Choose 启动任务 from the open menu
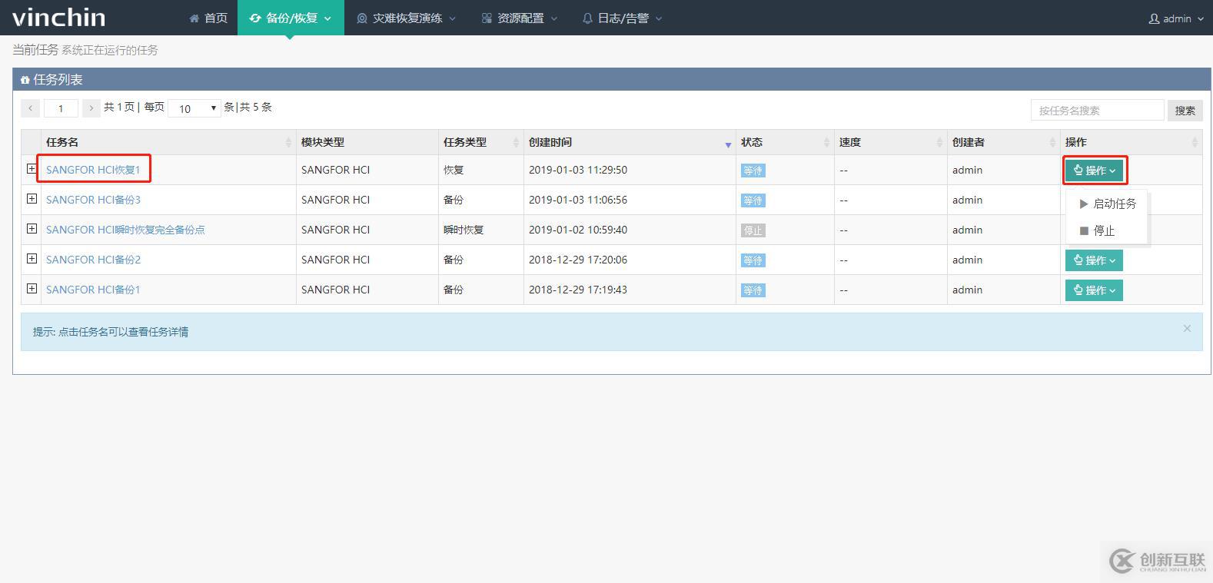The width and height of the screenshot is (1213, 583). (x=1107, y=204)
